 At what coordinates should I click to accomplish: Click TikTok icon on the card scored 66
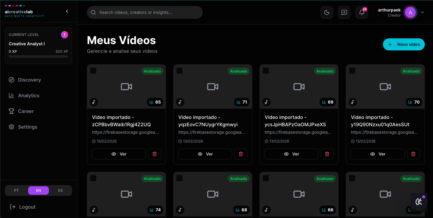click(x=266, y=210)
